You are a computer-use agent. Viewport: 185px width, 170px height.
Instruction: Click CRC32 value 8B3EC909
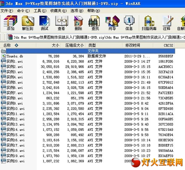pyautogui.click(x=166, y=140)
